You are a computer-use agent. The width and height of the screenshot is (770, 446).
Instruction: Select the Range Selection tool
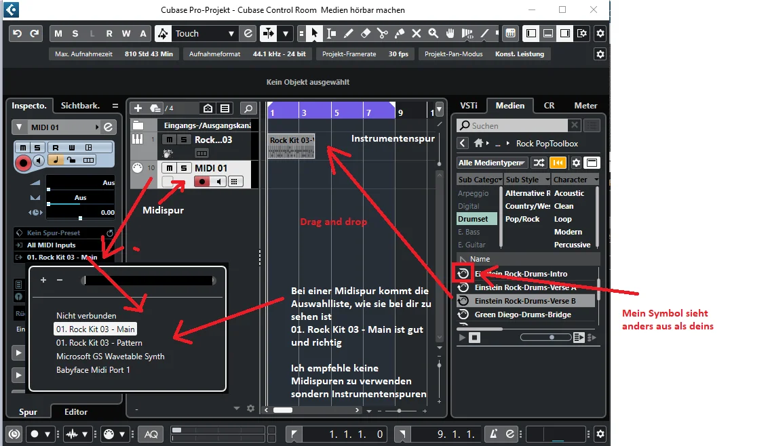pos(332,33)
